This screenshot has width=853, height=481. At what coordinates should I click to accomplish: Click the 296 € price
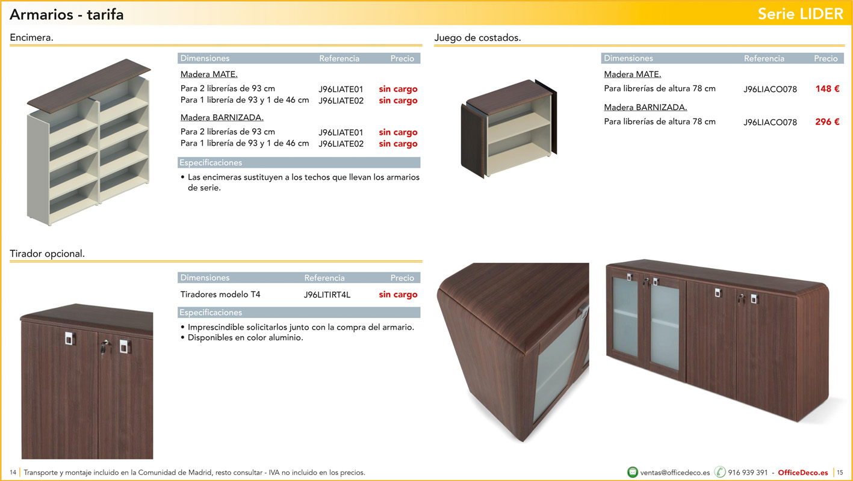[x=827, y=122]
